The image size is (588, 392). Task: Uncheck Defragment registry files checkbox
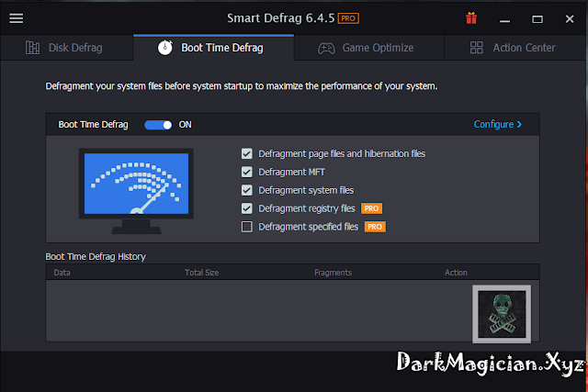tap(247, 208)
